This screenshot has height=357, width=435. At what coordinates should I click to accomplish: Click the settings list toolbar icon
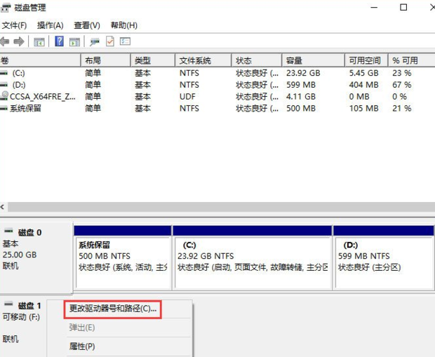(x=125, y=41)
